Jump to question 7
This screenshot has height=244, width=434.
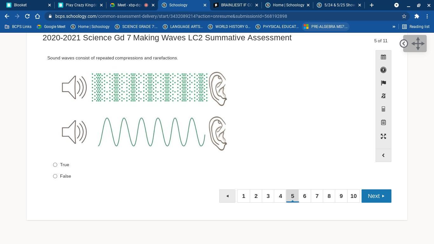click(317, 196)
